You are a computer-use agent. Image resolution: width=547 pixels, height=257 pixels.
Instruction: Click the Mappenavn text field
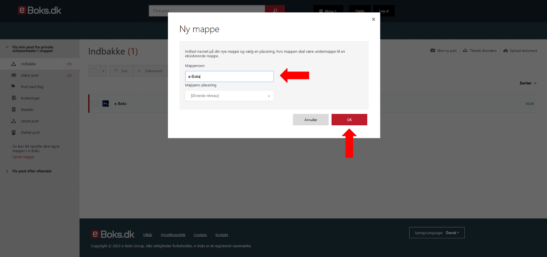pyautogui.click(x=229, y=76)
